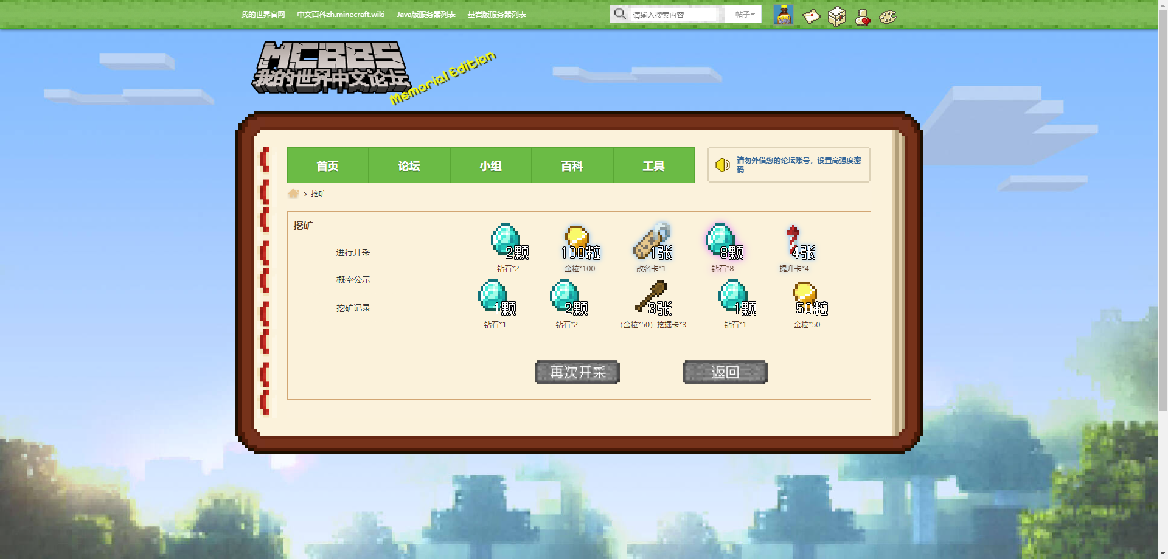The height and width of the screenshot is (559, 1168).
Task: Open the 我的世界官网 link
Action: [x=263, y=15]
